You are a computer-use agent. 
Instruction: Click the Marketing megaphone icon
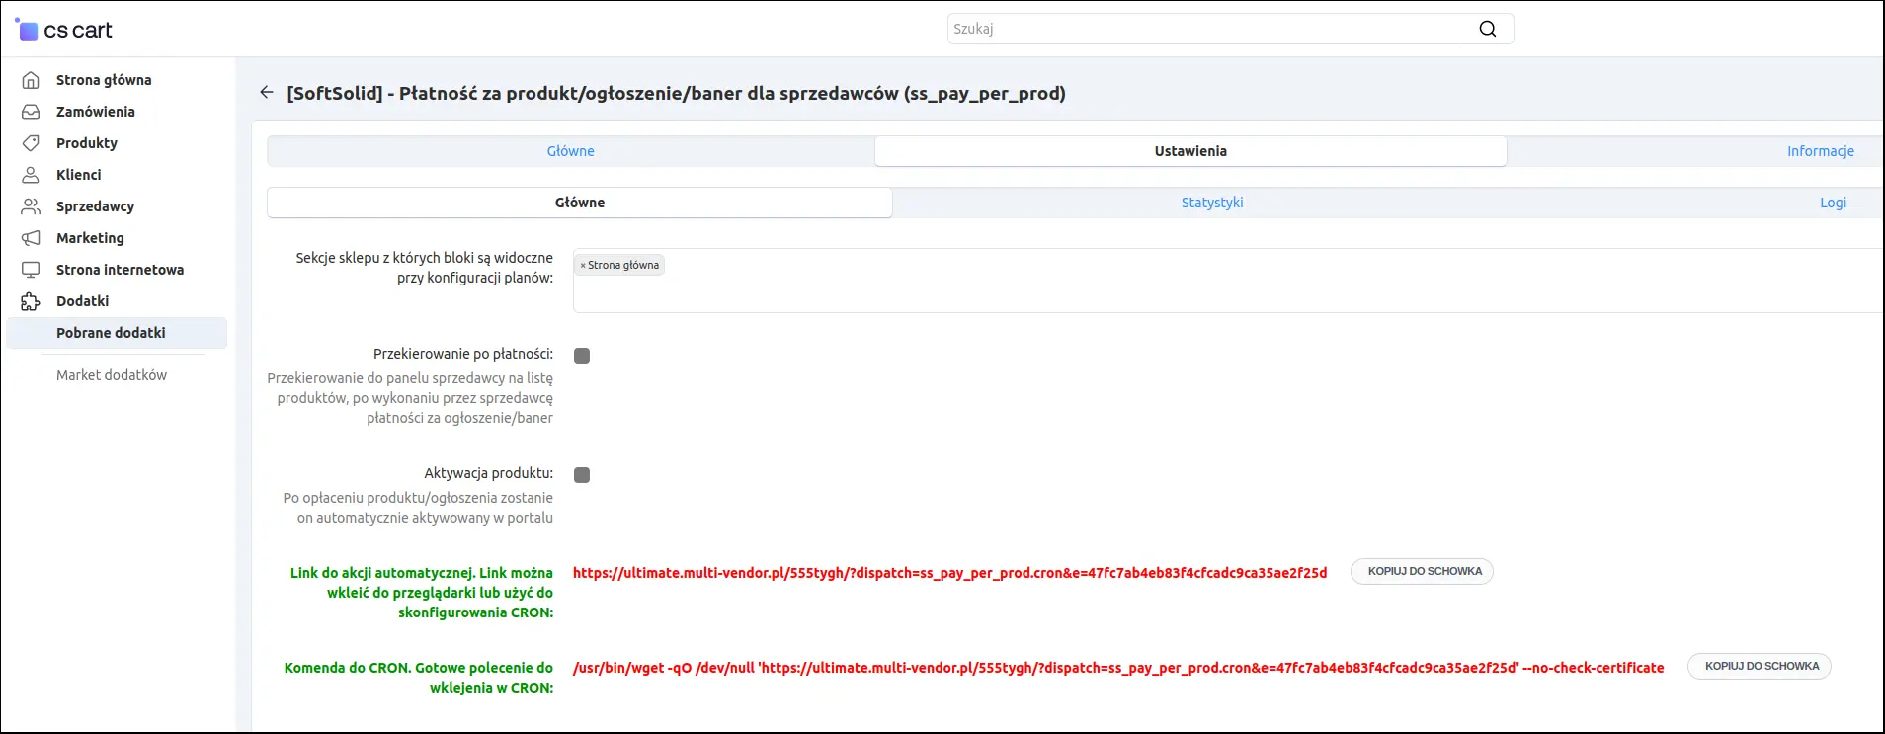[31, 238]
